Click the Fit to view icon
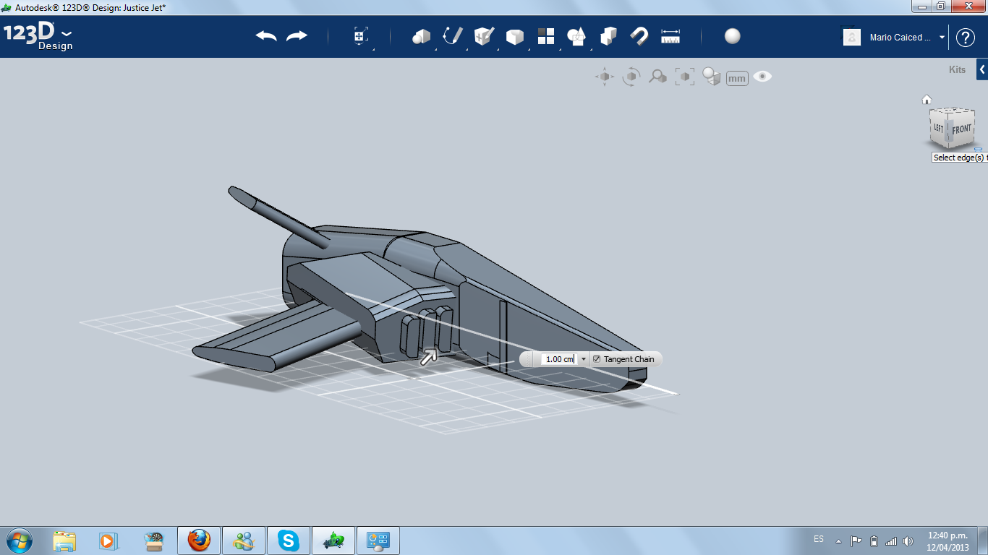Viewport: 988px width, 555px height. pyautogui.click(x=685, y=77)
